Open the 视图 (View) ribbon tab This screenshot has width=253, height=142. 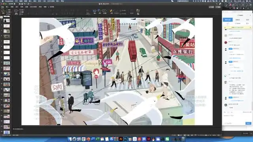click(45, 7)
